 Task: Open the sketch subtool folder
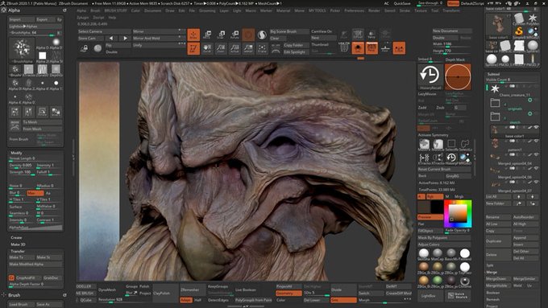click(x=495, y=116)
